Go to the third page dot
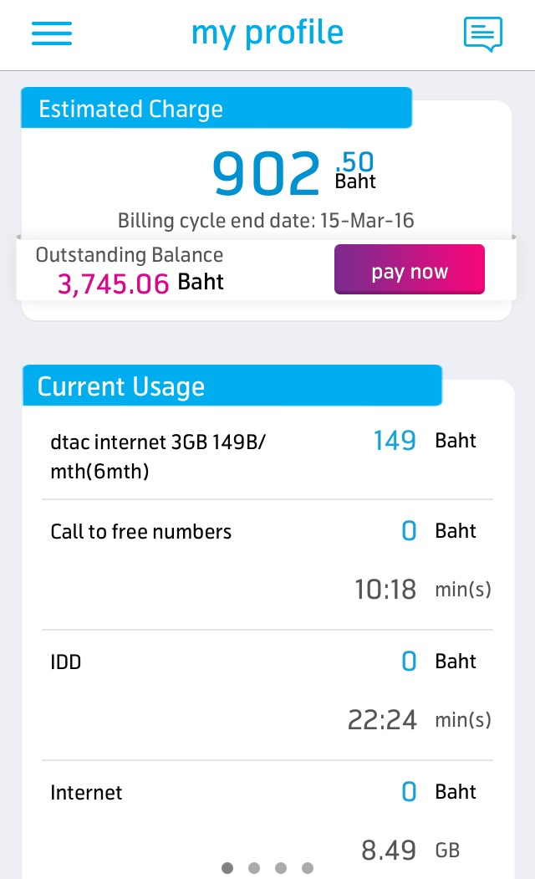Screen dimensions: 535x879 click(x=281, y=868)
